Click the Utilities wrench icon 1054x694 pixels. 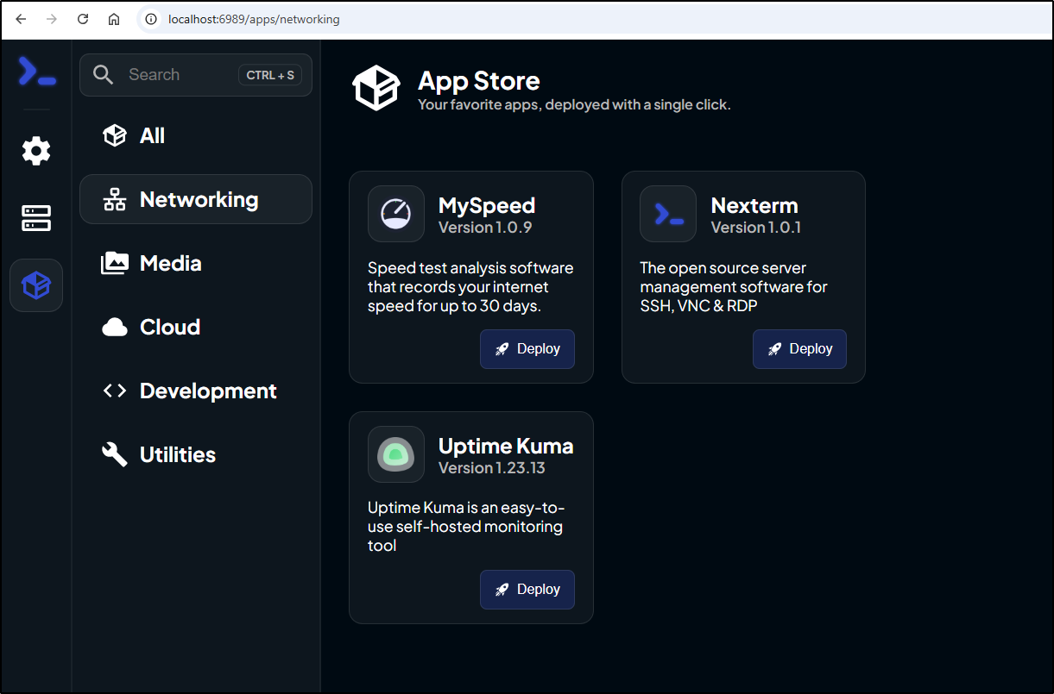click(x=114, y=454)
